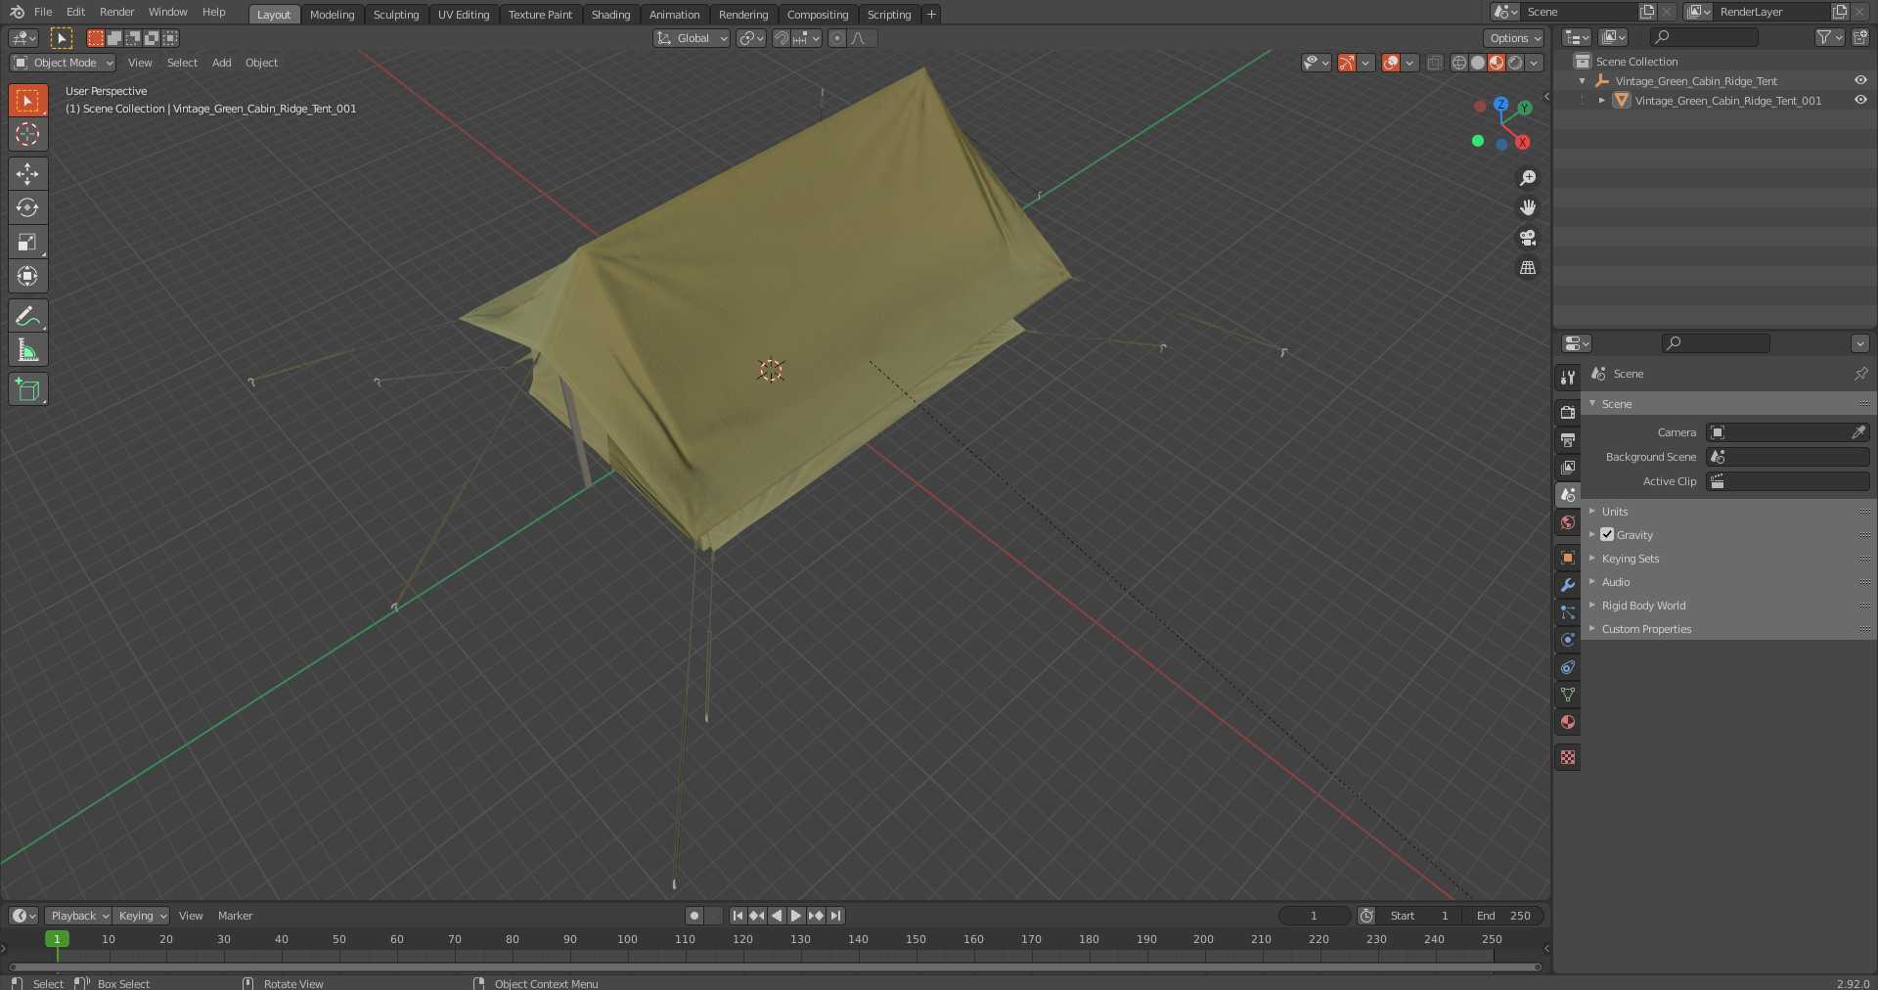Open the Texture properties tab
Screen dimensions: 1878x990
click(x=1568, y=757)
